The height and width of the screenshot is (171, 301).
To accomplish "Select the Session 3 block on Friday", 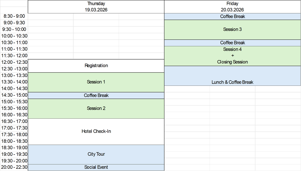I will 232,29.
